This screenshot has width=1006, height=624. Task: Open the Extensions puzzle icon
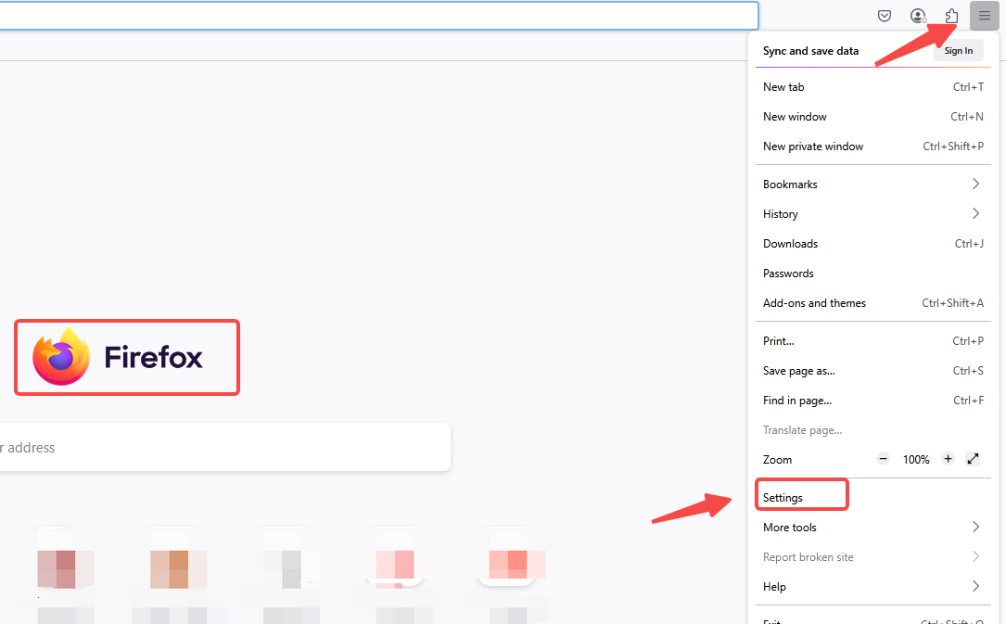tap(951, 16)
